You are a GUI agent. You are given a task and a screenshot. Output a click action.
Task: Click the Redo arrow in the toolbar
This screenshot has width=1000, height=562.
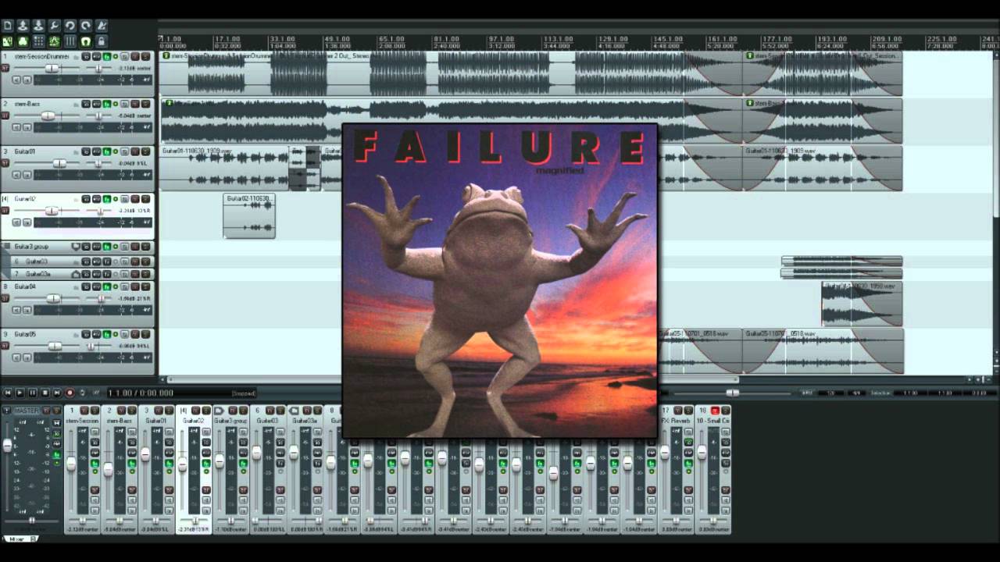coord(86,26)
